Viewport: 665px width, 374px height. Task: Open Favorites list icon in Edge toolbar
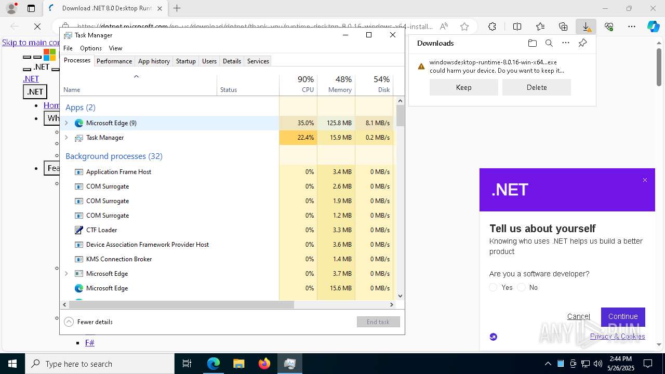click(x=540, y=26)
